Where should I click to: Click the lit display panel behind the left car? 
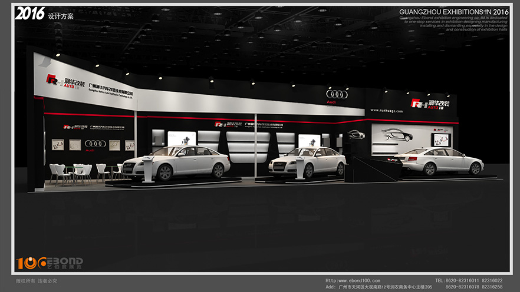(182, 138)
